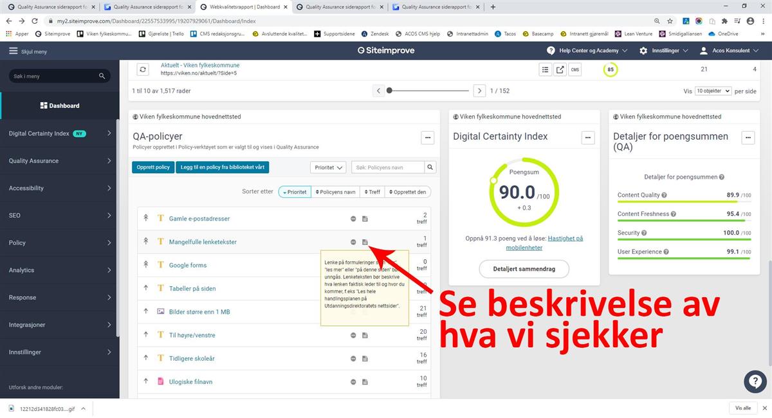Go to previous page of the table
This screenshot has width=772, height=418.
379,91
